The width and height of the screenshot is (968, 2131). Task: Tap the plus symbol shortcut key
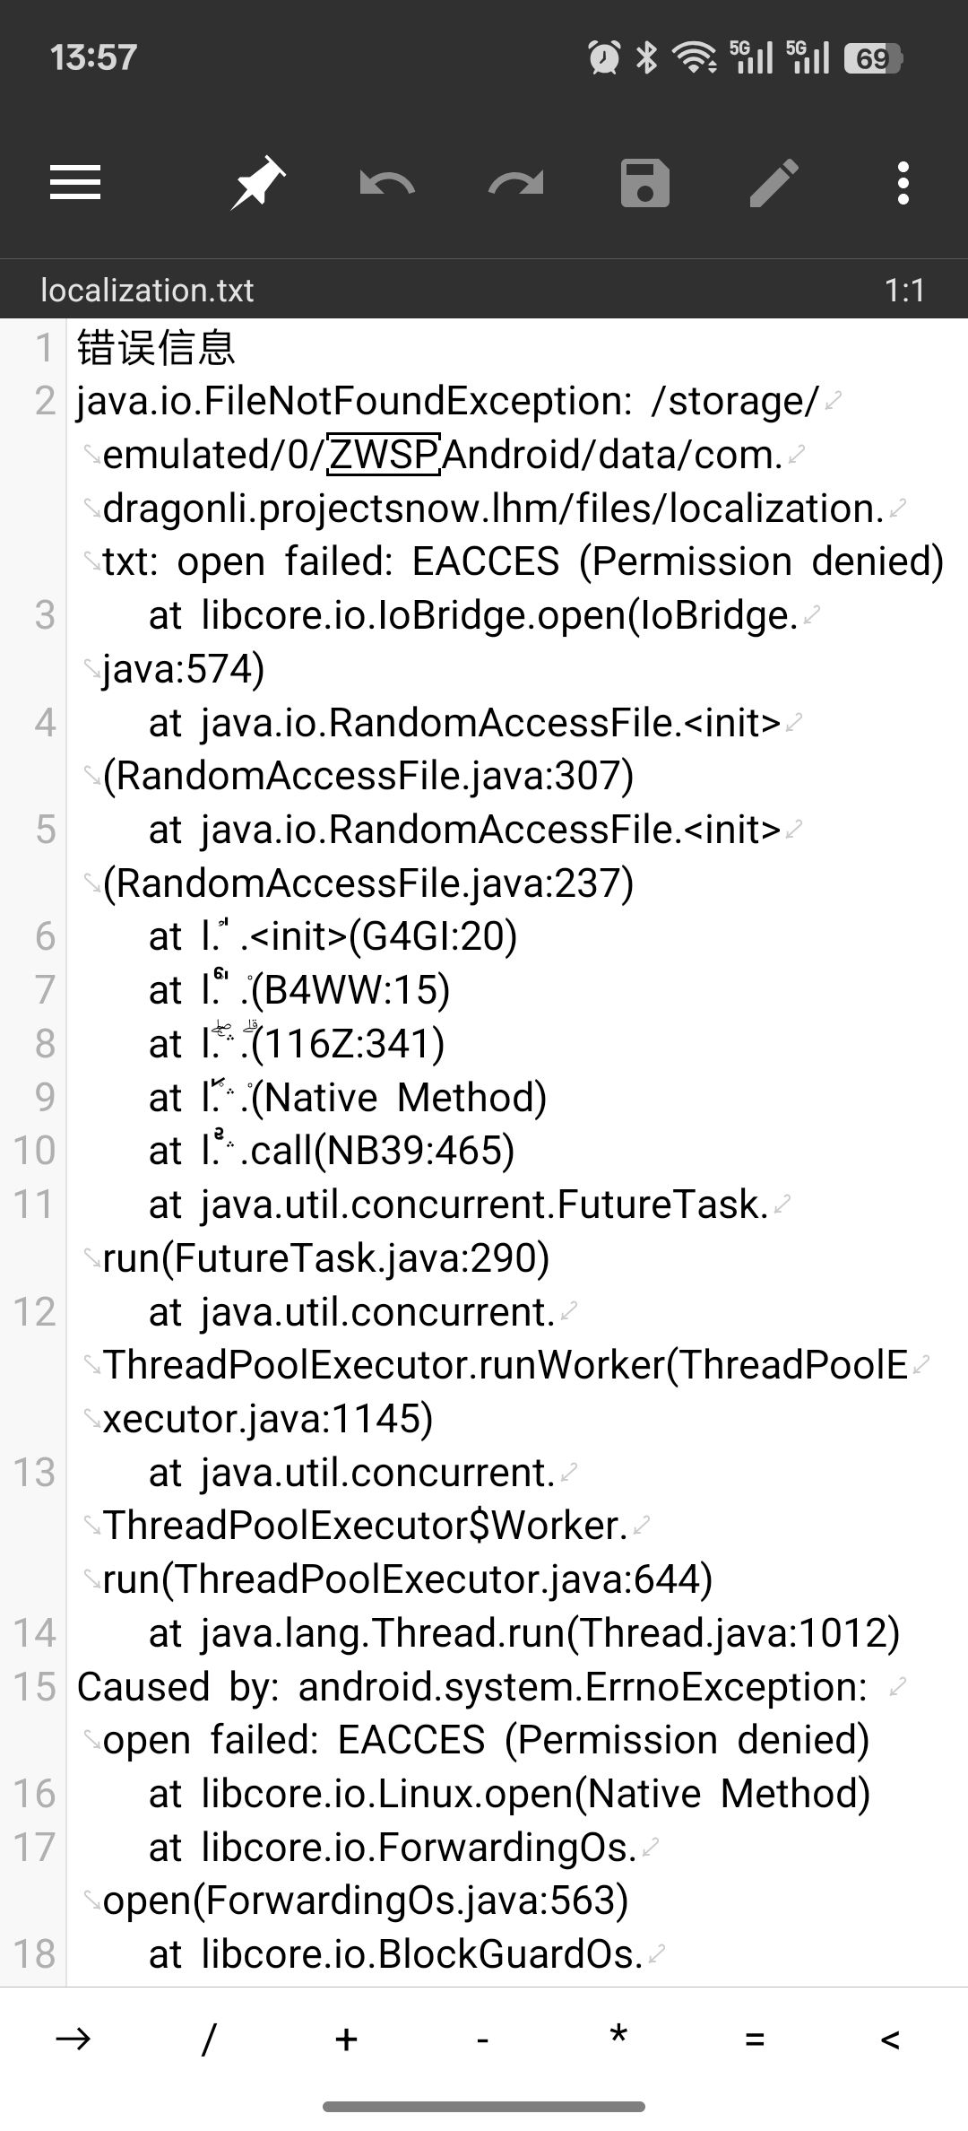[346, 2039]
